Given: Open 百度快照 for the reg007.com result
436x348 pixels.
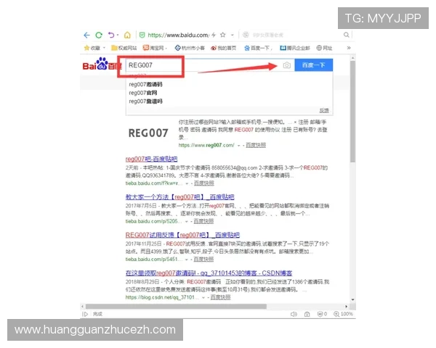Looking at the screenshot, I should (x=256, y=145).
